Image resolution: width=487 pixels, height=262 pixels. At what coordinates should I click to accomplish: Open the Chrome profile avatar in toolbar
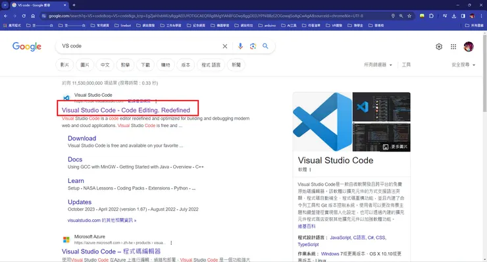point(472,16)
